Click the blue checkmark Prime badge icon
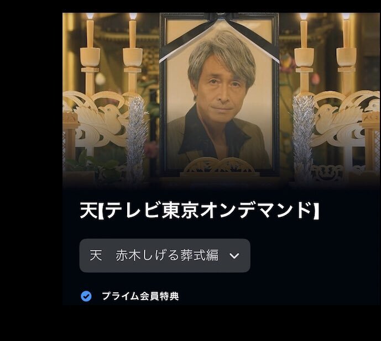Viewport: 381px width, 341px height. pos(86,296)
